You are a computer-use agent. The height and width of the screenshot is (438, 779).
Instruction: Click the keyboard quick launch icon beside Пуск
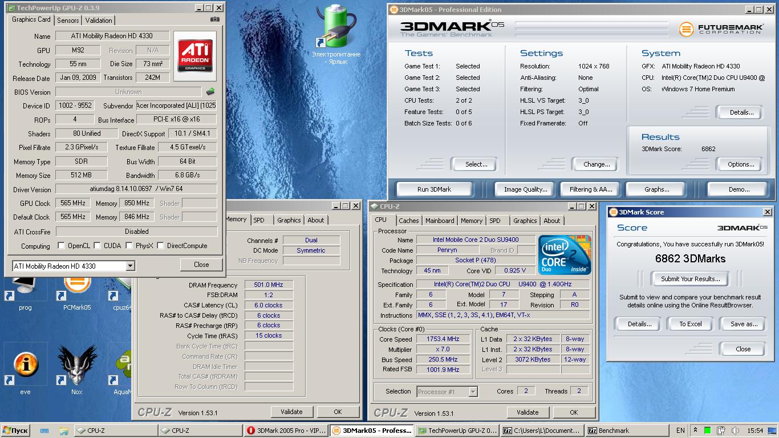(x=44, y=431)
